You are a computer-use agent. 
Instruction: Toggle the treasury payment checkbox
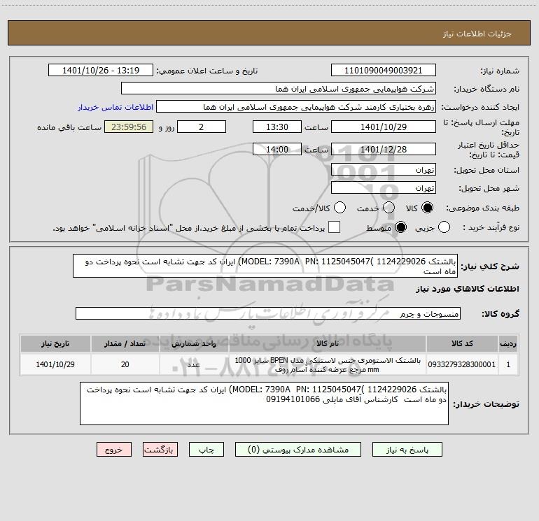pos(335,228)
